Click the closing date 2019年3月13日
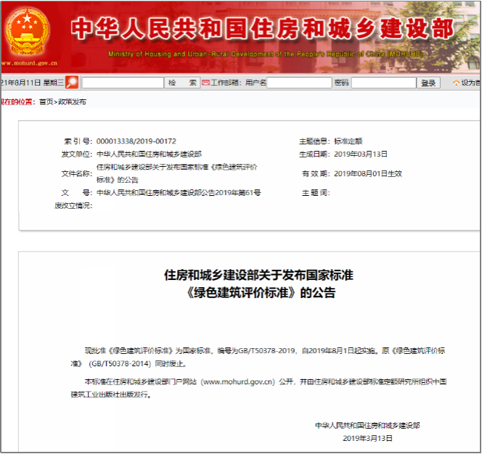This screenshot has width=482, height=454. tap(367, 438)
